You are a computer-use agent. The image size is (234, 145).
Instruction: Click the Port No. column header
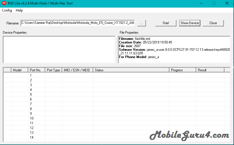(x=37, y=70)
